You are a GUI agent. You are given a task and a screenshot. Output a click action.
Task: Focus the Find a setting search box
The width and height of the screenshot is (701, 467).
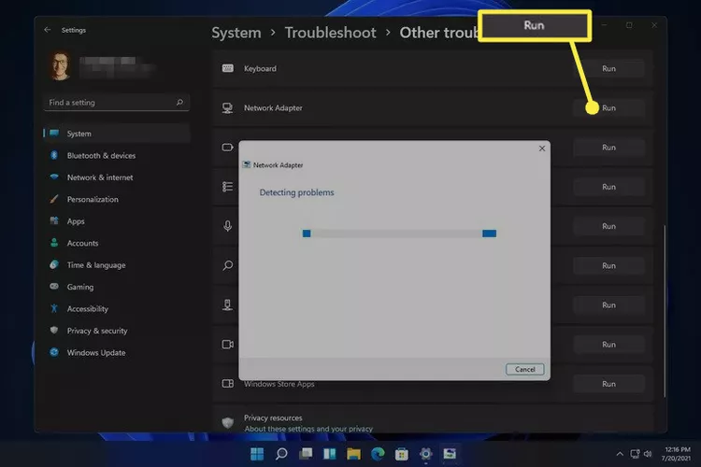coord(116,103)
